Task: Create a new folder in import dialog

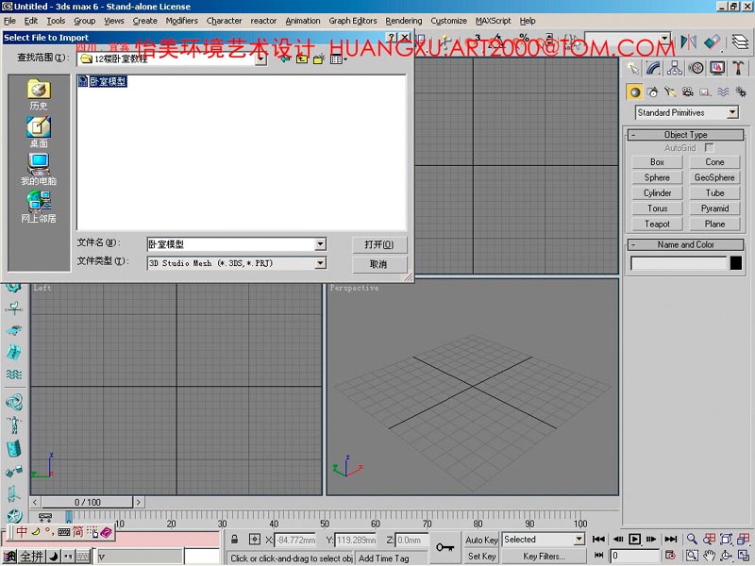Action: pyautogui.click(x=319, y=58)
